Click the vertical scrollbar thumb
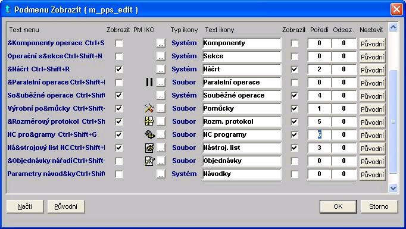Screen dimensions: 406x229 pos(393,121)
